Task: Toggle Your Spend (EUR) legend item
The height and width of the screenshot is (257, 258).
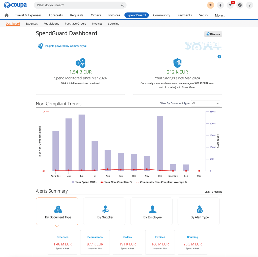Action: (x=84, y=182)
